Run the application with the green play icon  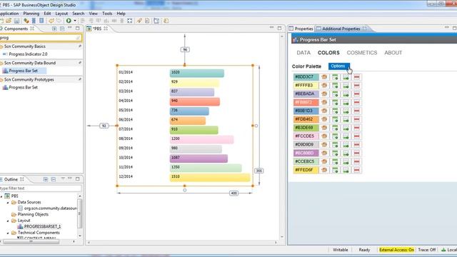pyautogui.click(x=69, y=21)
